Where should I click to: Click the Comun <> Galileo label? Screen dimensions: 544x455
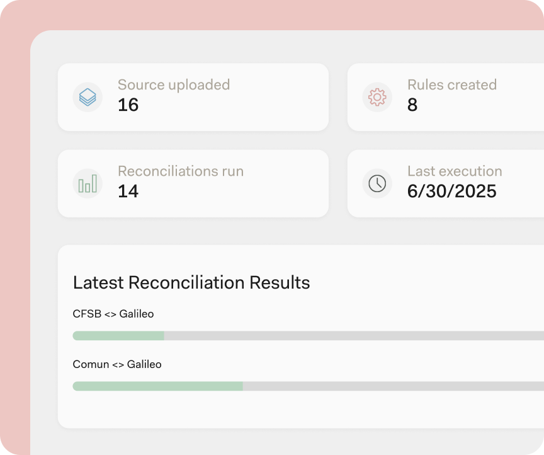[x=117, y=364]
